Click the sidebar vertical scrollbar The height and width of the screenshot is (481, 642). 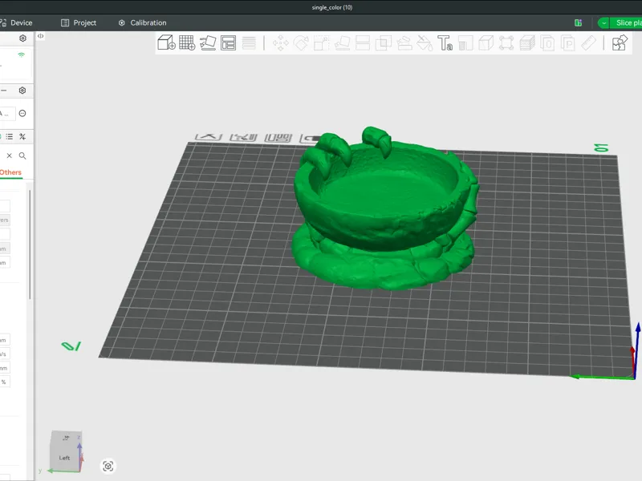coord(30,245)
